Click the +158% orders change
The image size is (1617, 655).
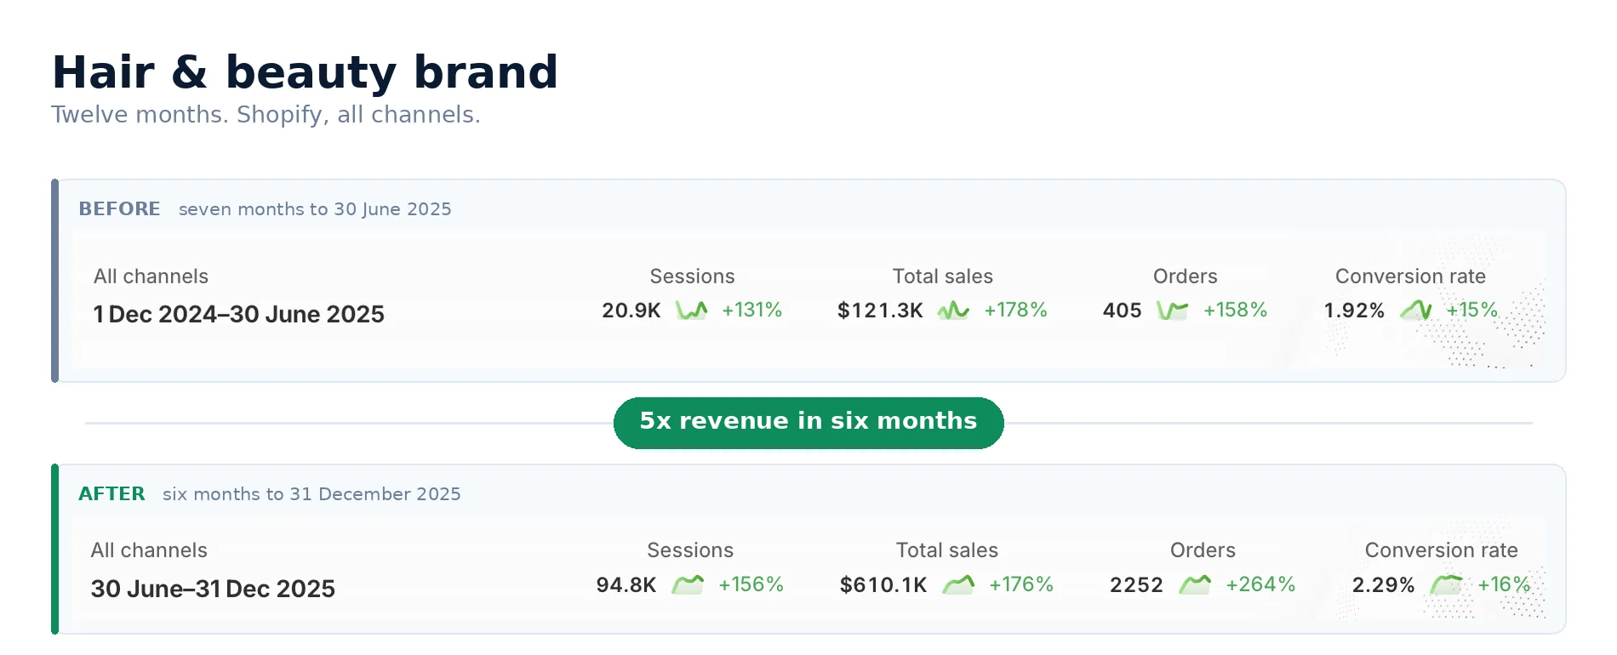pyautogui.click(x=1236, y=310)
